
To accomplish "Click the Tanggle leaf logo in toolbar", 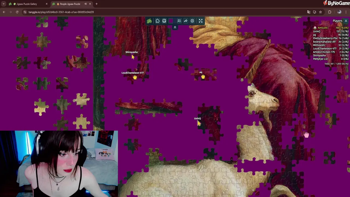I will click(x=149, y=21).
